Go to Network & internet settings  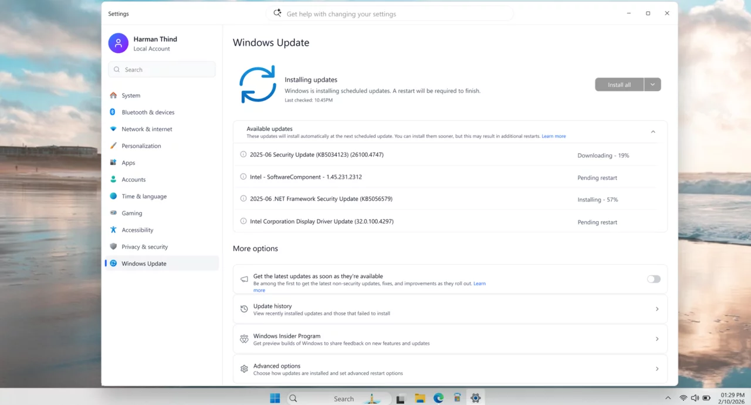[x=147, y=129]
